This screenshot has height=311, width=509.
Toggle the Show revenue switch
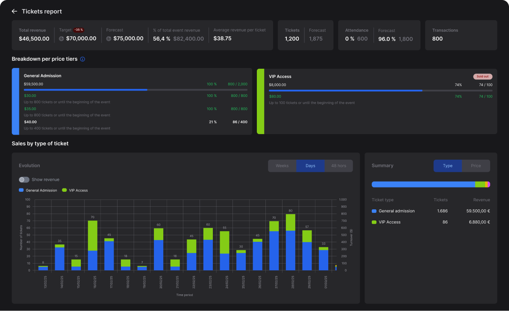24,180
